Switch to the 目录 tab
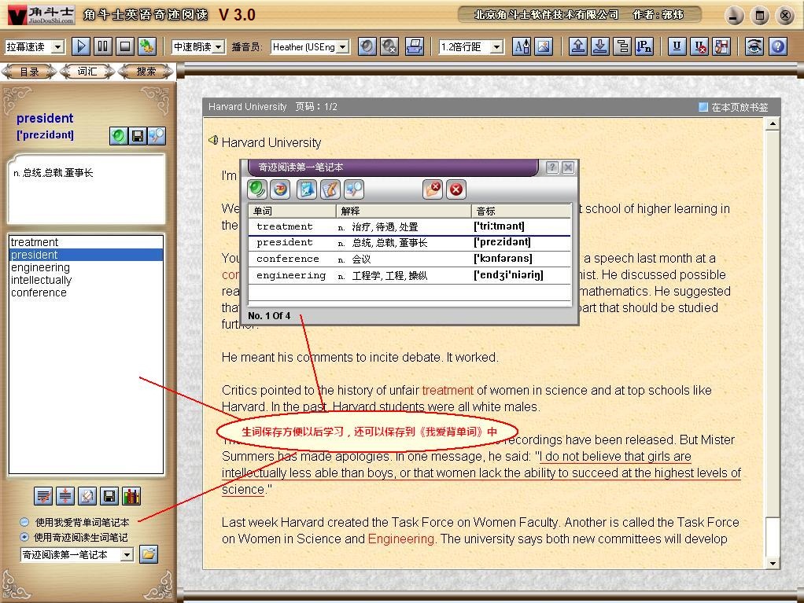The height and width of the screenshot is (603, 804). pos(30,72)
